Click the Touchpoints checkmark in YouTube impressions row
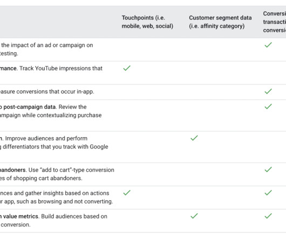The width and height of the screenshot is (286, 238). [x=127, y=68]
